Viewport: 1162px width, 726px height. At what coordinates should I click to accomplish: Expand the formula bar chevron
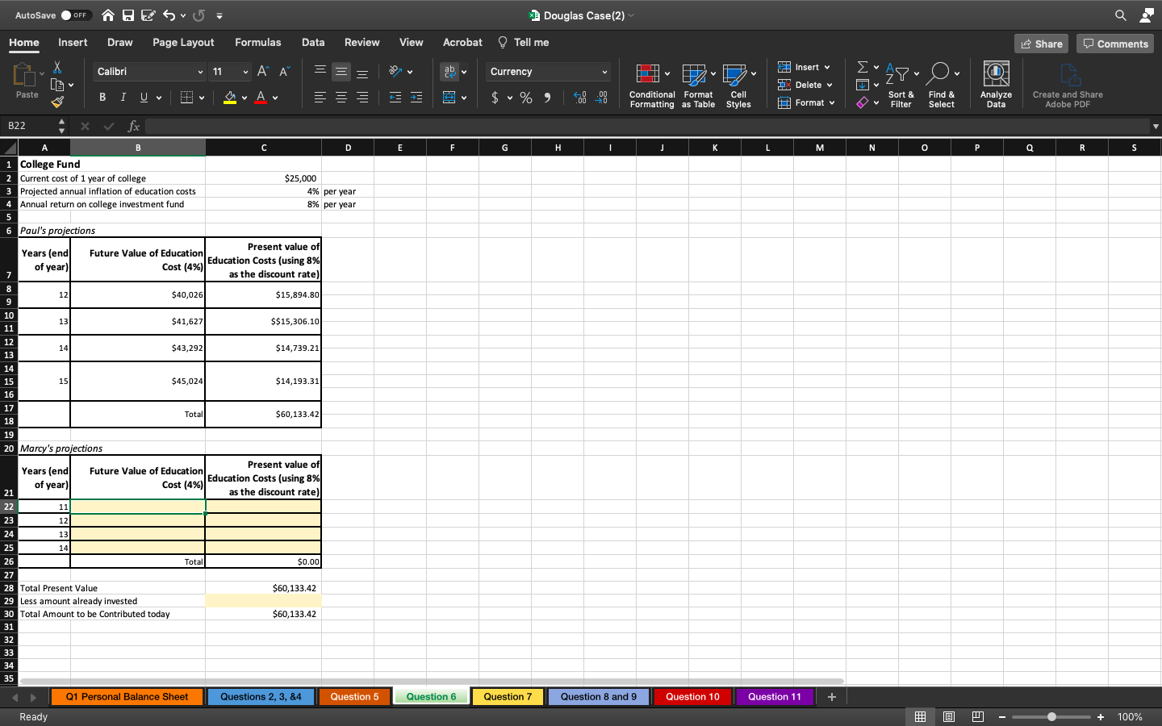pyautogui.click(x=1155, y=126)
